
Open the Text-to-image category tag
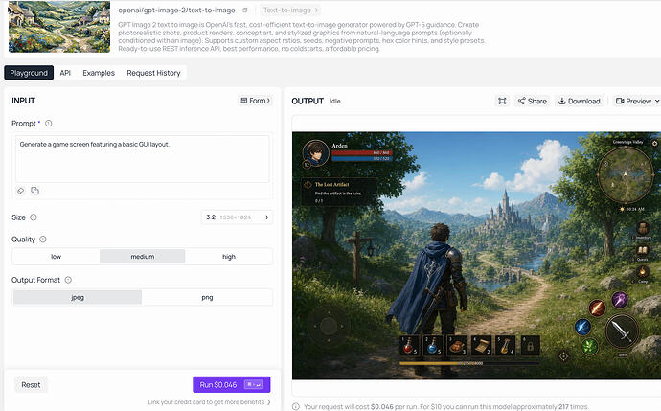[290, 11]
